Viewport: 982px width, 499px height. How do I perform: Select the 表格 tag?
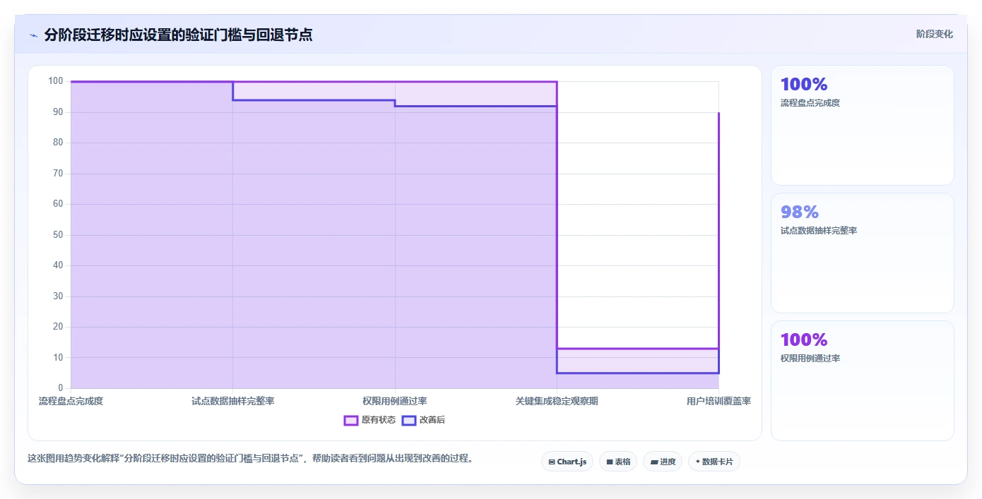618,462
